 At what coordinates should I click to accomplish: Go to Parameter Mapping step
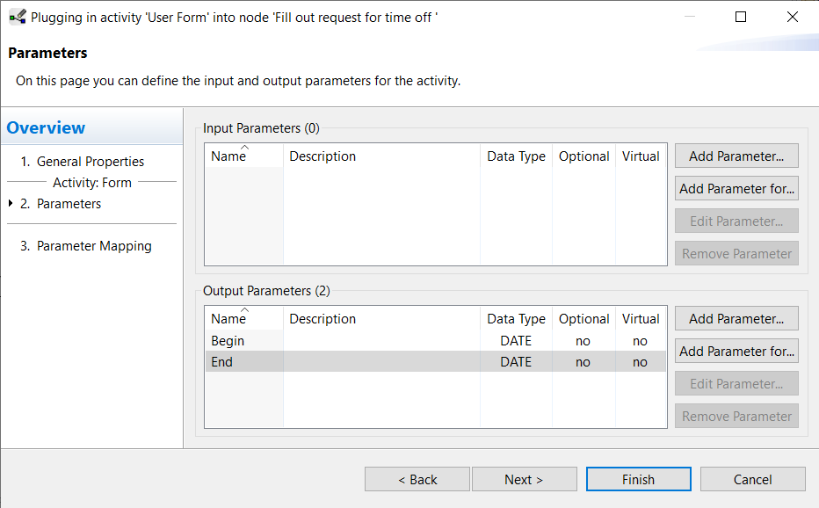(86, 245)
